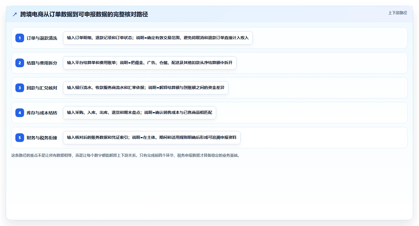This screenshot has height=226, width=419.
Task: Select the step label 订单与退款清洗
Action: click(42, 38)
